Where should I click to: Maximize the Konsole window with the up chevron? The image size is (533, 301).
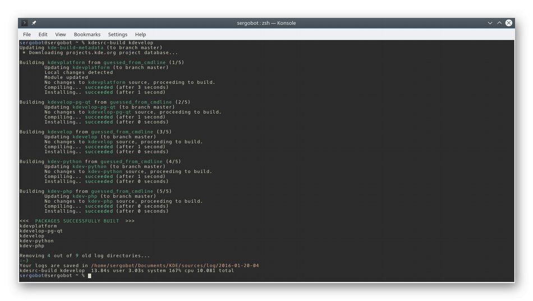tap(499, 23)
